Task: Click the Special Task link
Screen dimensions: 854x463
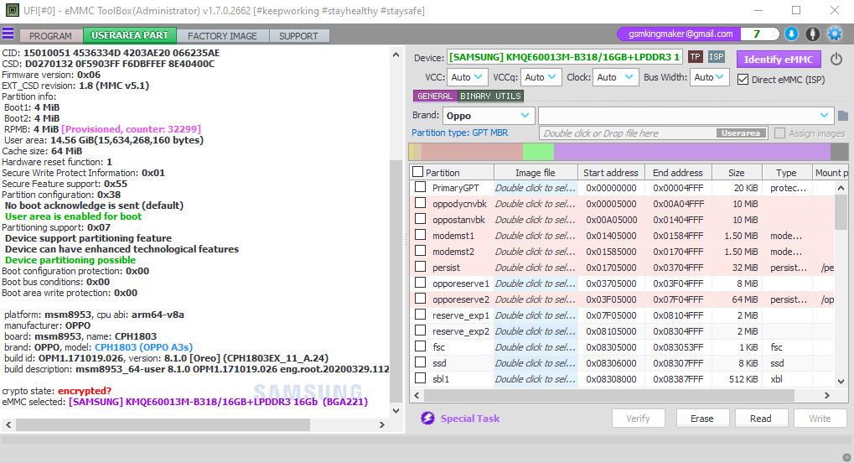Action: (x=470, y=419)
